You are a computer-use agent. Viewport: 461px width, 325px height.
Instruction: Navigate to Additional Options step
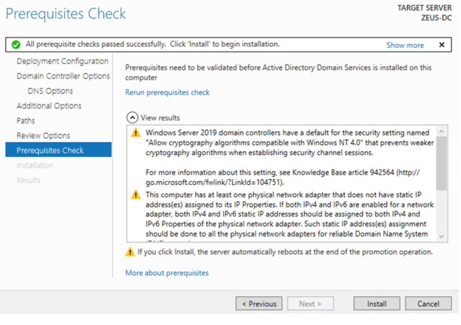(x=49, y=106)
